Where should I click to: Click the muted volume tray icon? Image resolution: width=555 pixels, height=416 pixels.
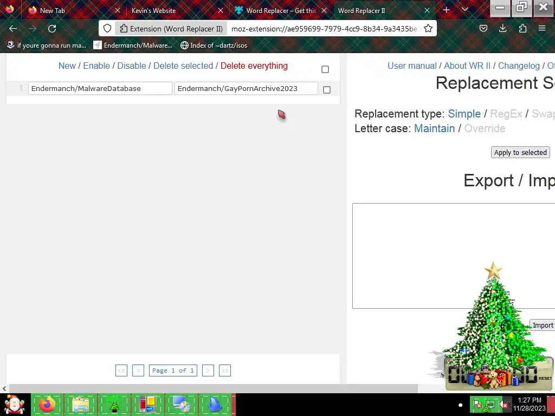point(504,405)
